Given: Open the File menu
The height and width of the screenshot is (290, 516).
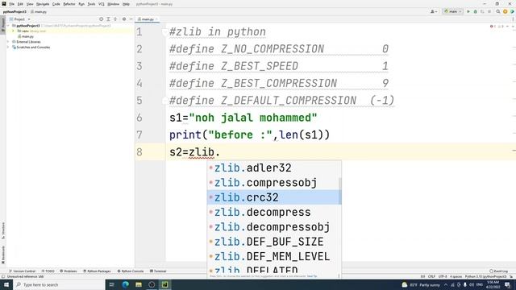Looking at the screenshot, I should click(x=11, y=4).
